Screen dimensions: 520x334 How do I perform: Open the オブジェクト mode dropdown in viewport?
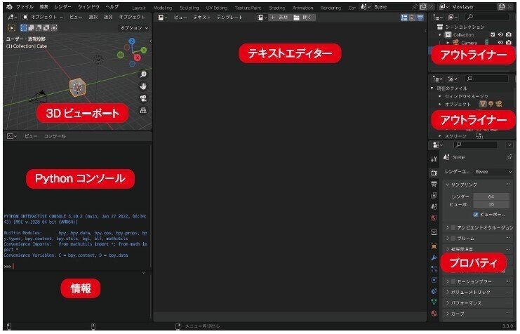click(42, 17)
